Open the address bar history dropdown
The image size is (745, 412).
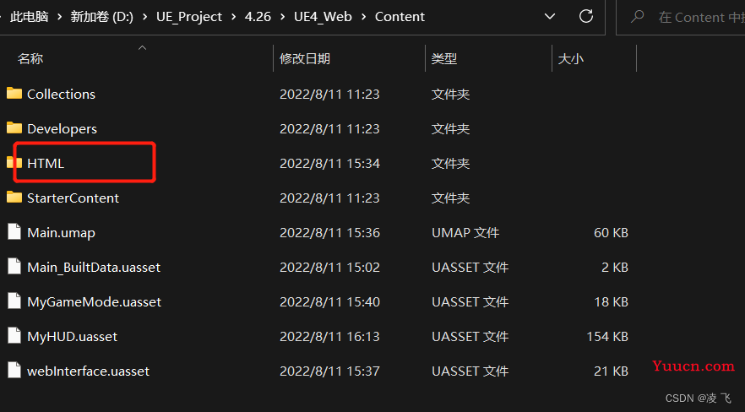coord(550,17)
